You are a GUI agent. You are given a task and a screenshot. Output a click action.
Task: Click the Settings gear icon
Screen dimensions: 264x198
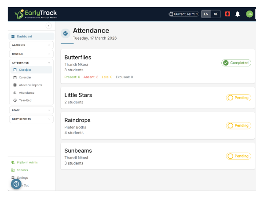[13, 178]
